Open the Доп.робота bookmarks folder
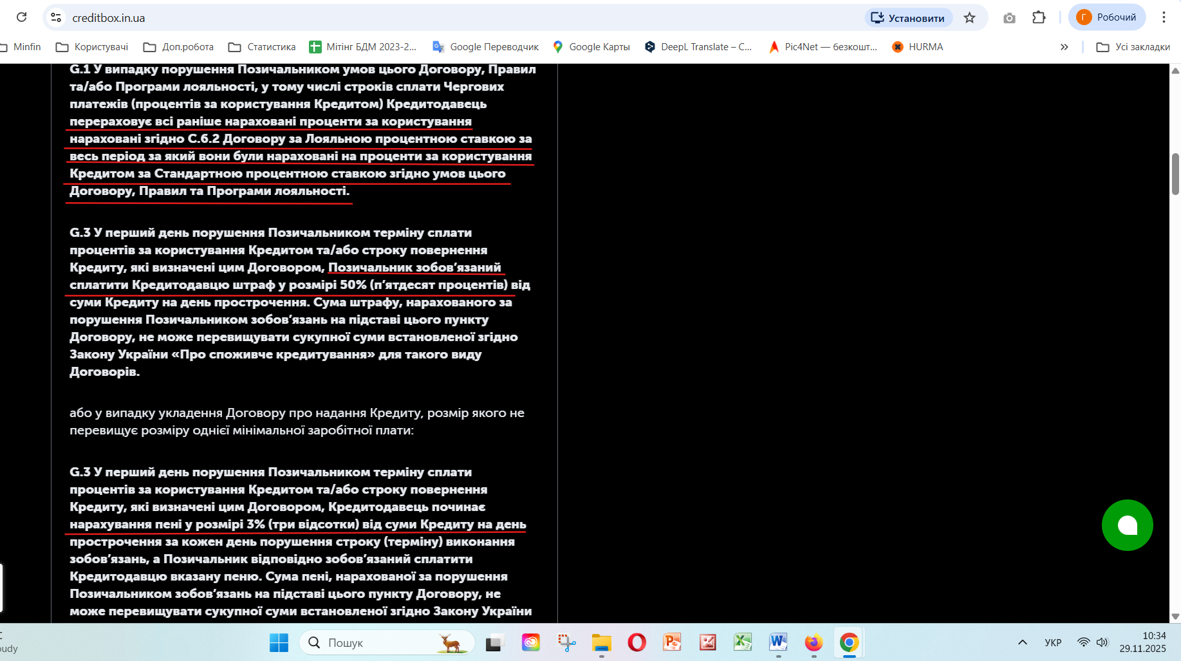Viewport: 1181px width, 661px height. click(178, 47)
